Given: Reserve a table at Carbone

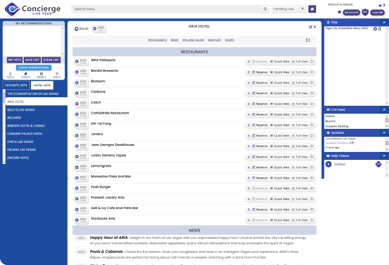Looking at the screenshot, I should (260, 93).
